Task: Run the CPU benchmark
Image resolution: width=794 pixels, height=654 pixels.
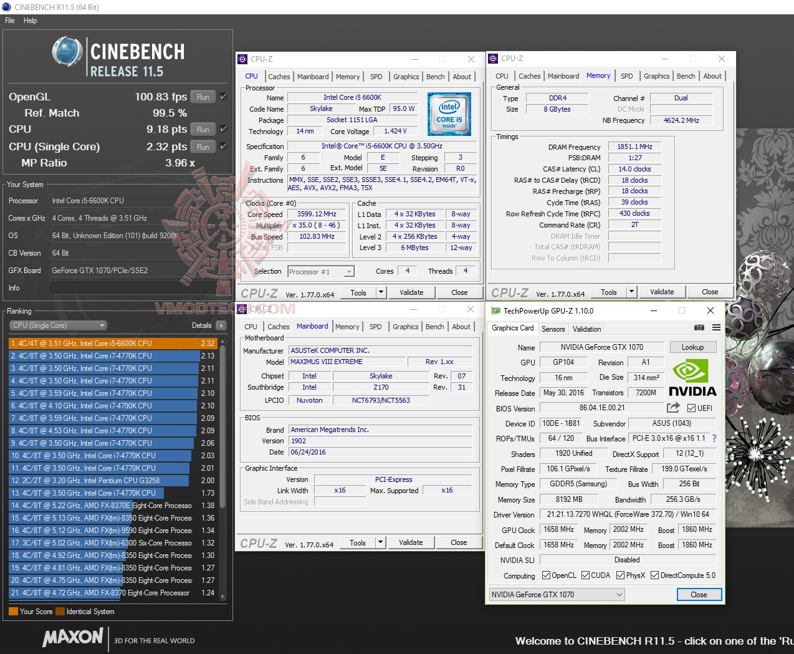Action: 203,129
